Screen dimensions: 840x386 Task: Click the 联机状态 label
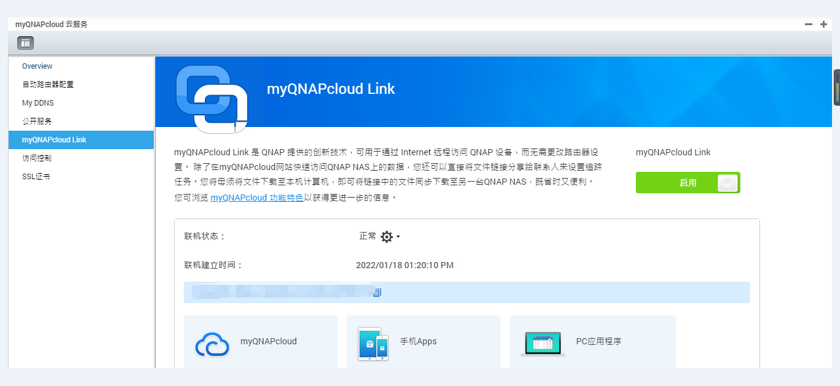(x=205, y=236)
